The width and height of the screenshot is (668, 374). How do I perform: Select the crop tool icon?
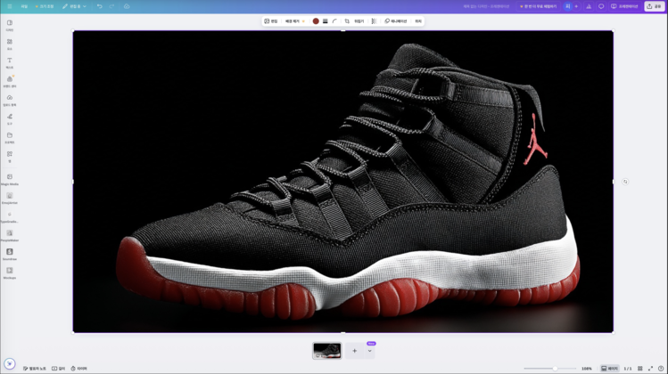(x=347, y=21)
